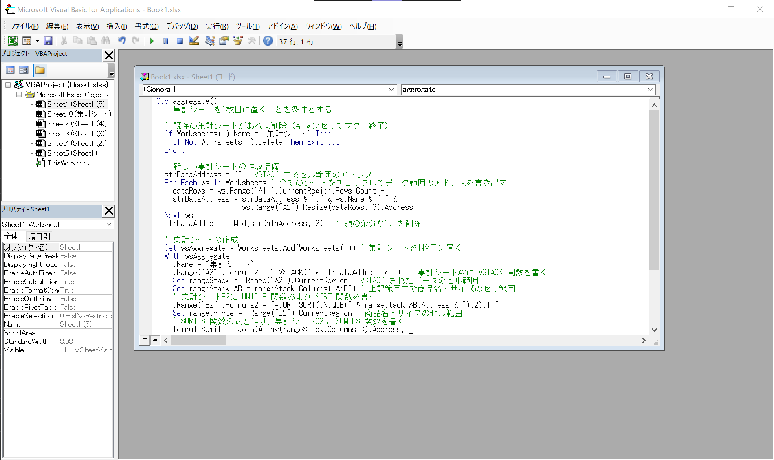Open the ツール(T) menu
The height and width of the screenshot is (460, 774).
[x=247, y=26]
